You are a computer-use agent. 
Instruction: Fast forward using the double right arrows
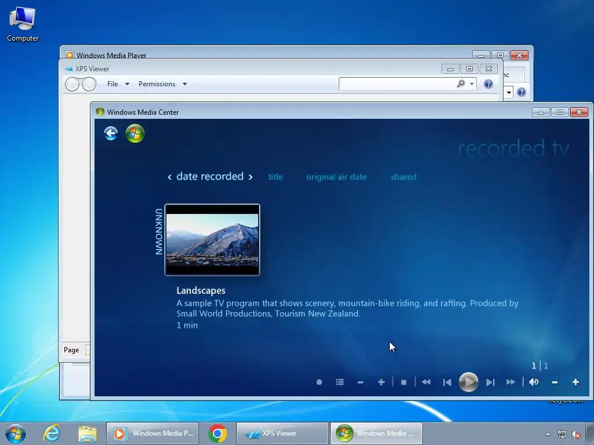tap(510, 382)
